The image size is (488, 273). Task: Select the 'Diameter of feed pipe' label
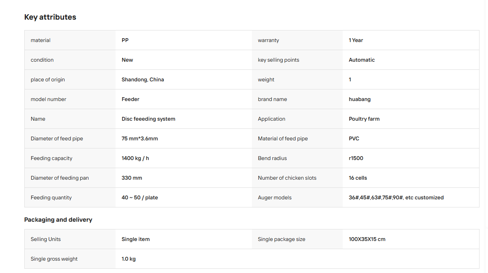point(57,138)
